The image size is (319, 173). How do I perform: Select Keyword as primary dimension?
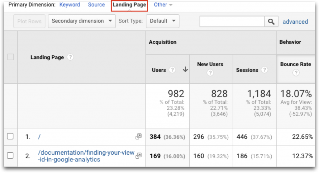tap(69, 5)
